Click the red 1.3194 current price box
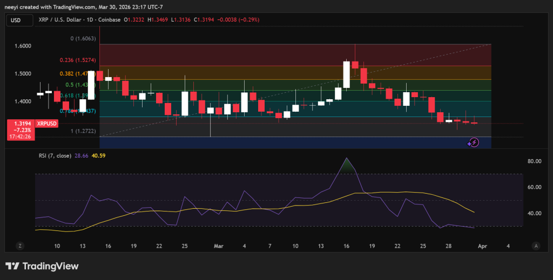The width and height of the screenshot is (553, 280). pyautogui.click(x=21, y=130)
